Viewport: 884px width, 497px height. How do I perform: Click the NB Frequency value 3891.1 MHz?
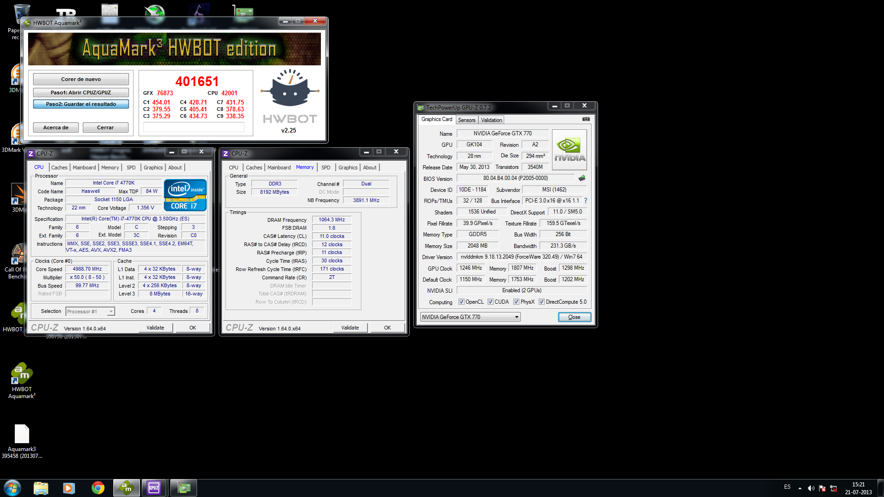366,200
